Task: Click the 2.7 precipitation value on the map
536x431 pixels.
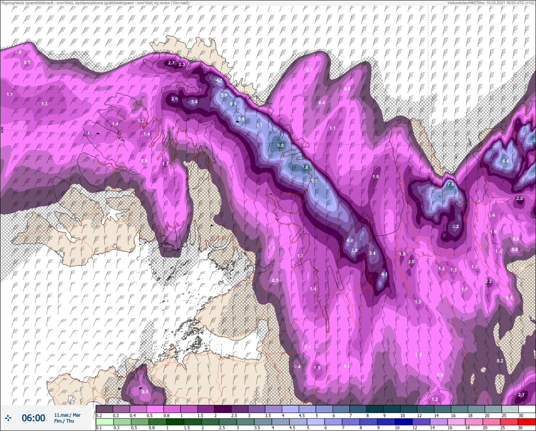Action: [x=521, y=395]
